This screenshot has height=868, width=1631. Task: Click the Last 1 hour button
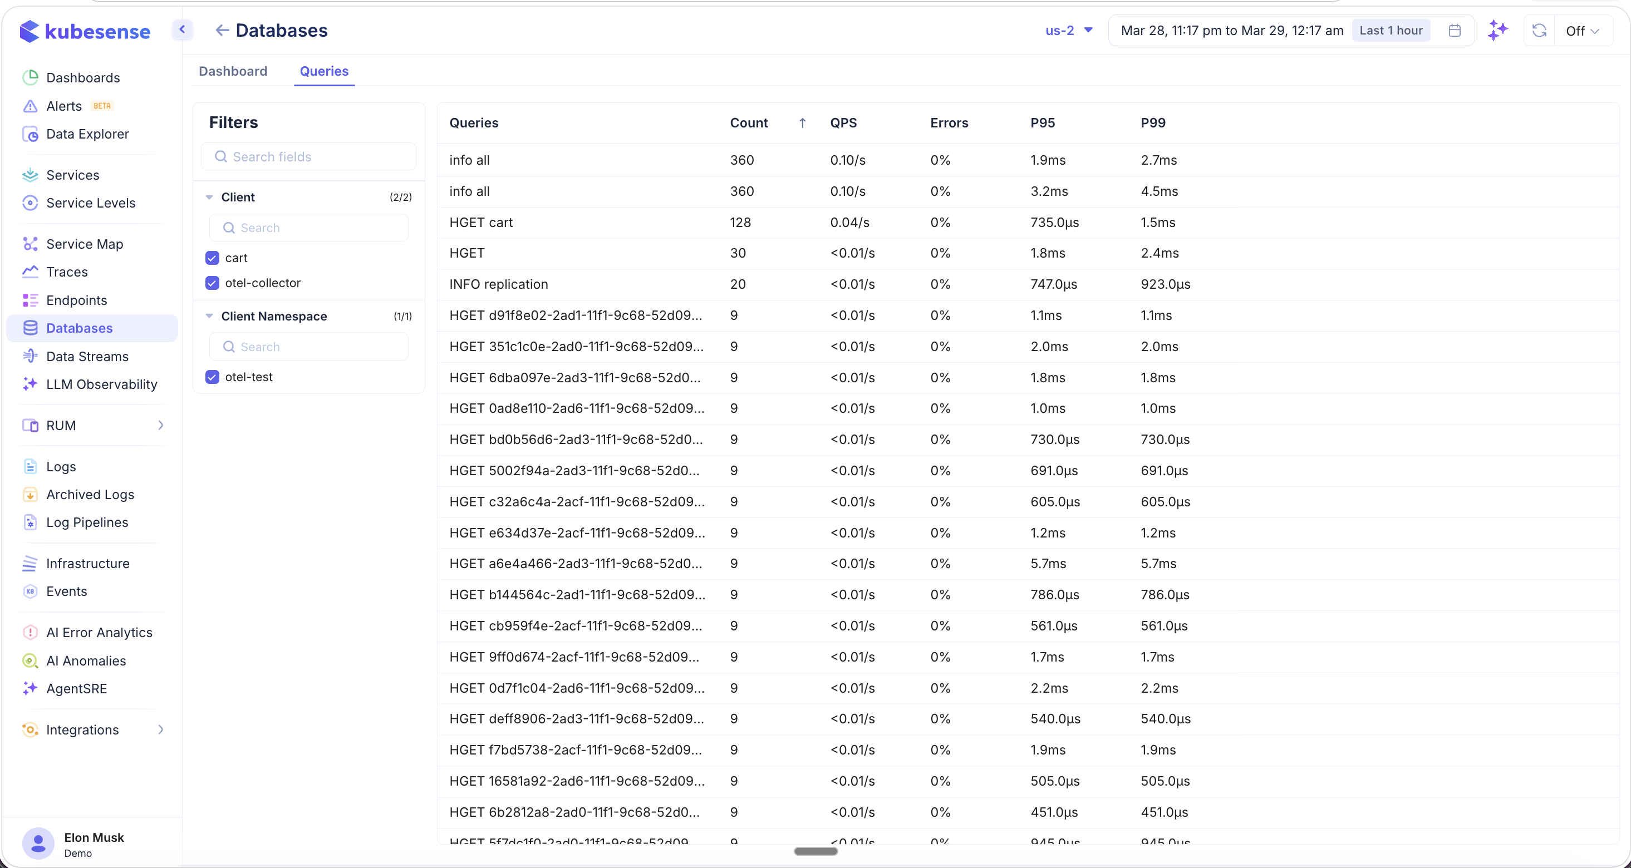(x=1391, y=29)
